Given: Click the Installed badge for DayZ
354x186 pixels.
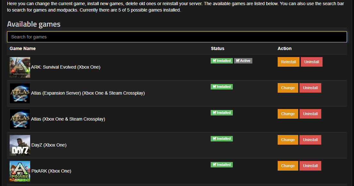Looking at the screenshot, I should pos(222,139).
